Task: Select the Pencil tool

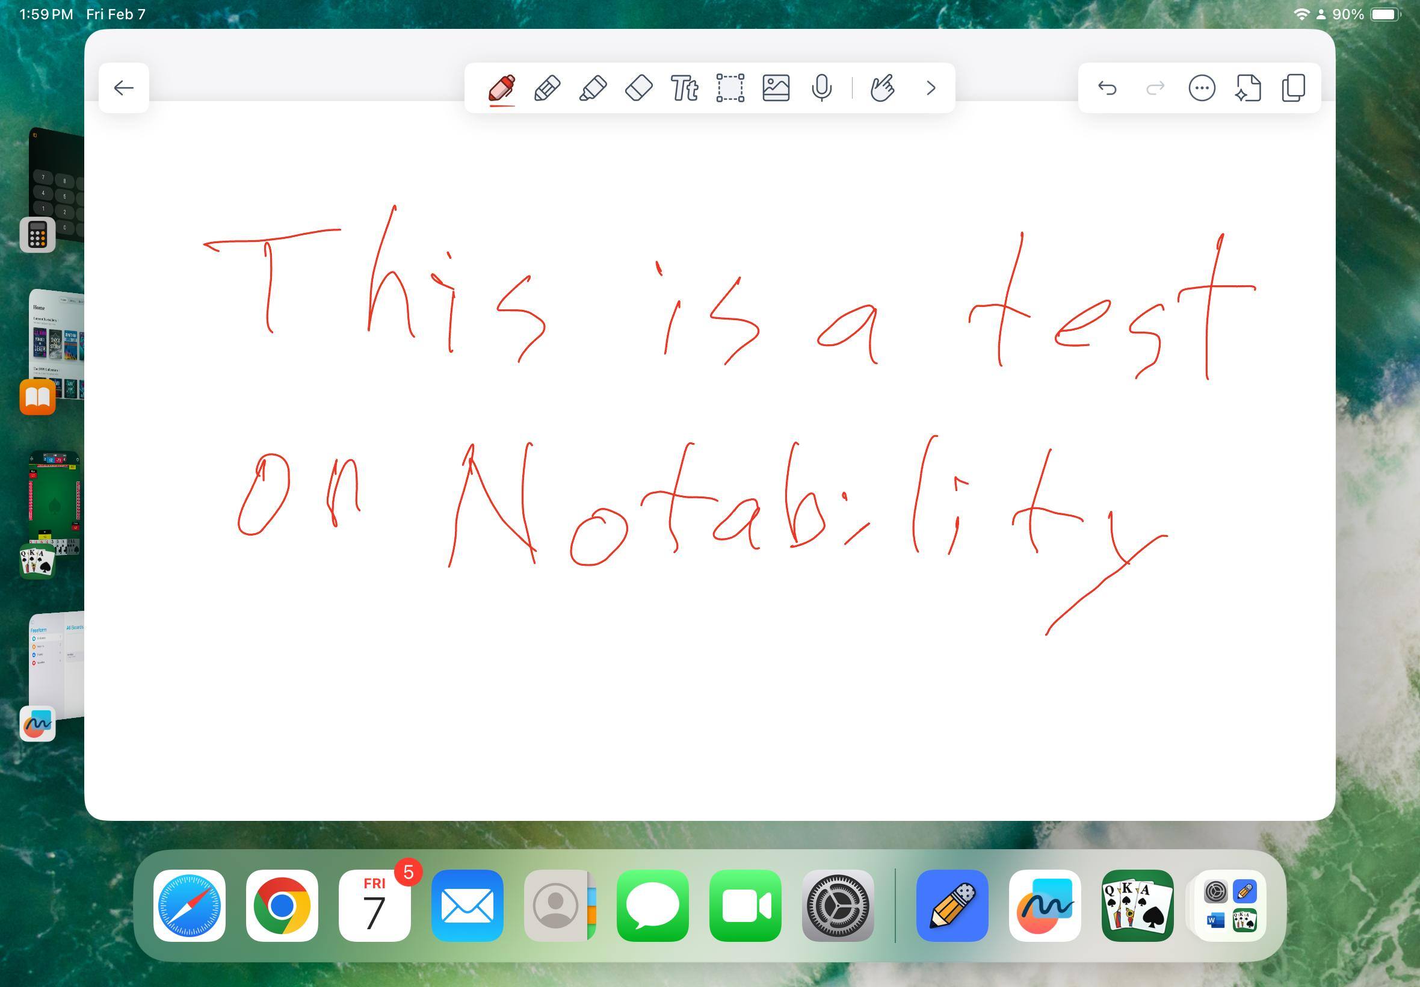Action: coord(547,88)
